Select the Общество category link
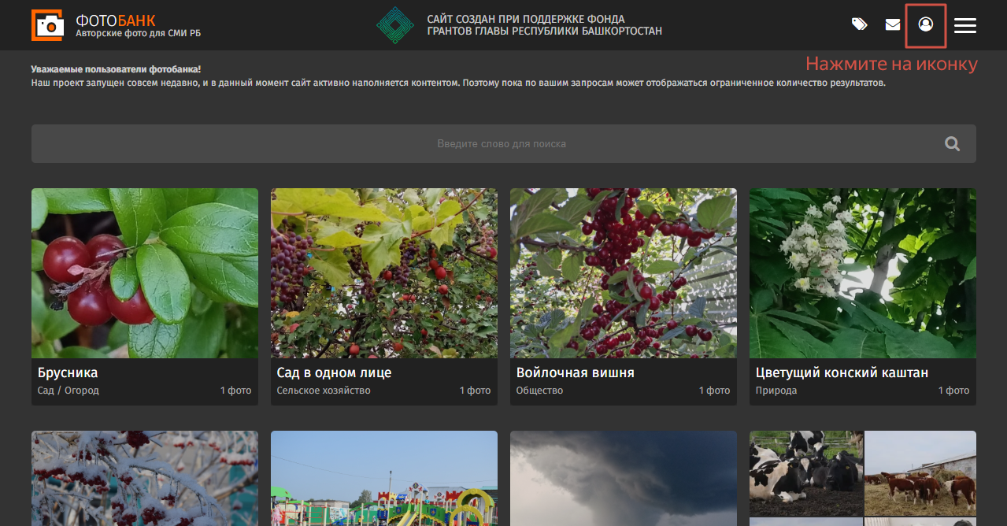This screenshot has width=1007, height=526. click(x=539, y=391)
